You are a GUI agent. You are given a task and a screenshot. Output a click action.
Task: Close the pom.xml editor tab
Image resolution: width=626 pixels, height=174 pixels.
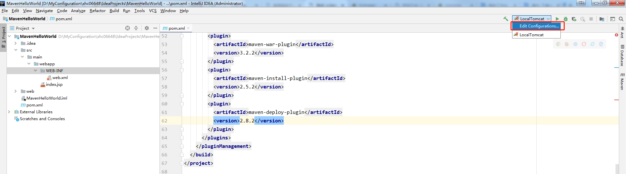pyautogui.click(x=188, y=28)
